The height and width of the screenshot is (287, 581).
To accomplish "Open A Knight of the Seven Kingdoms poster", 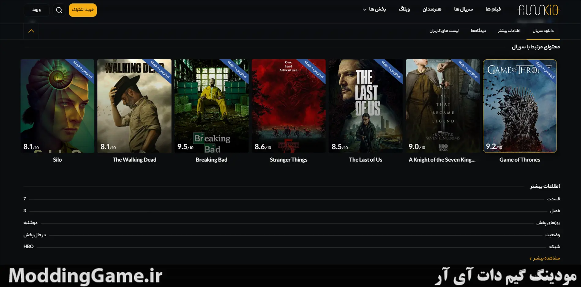I will [x=443, y=106].
